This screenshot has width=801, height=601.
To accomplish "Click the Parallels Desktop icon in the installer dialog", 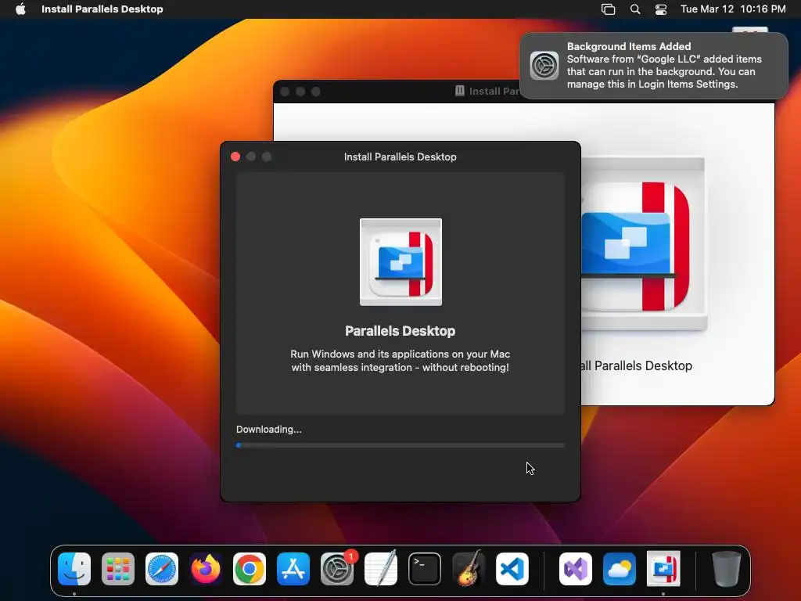I will coord(401,262).
